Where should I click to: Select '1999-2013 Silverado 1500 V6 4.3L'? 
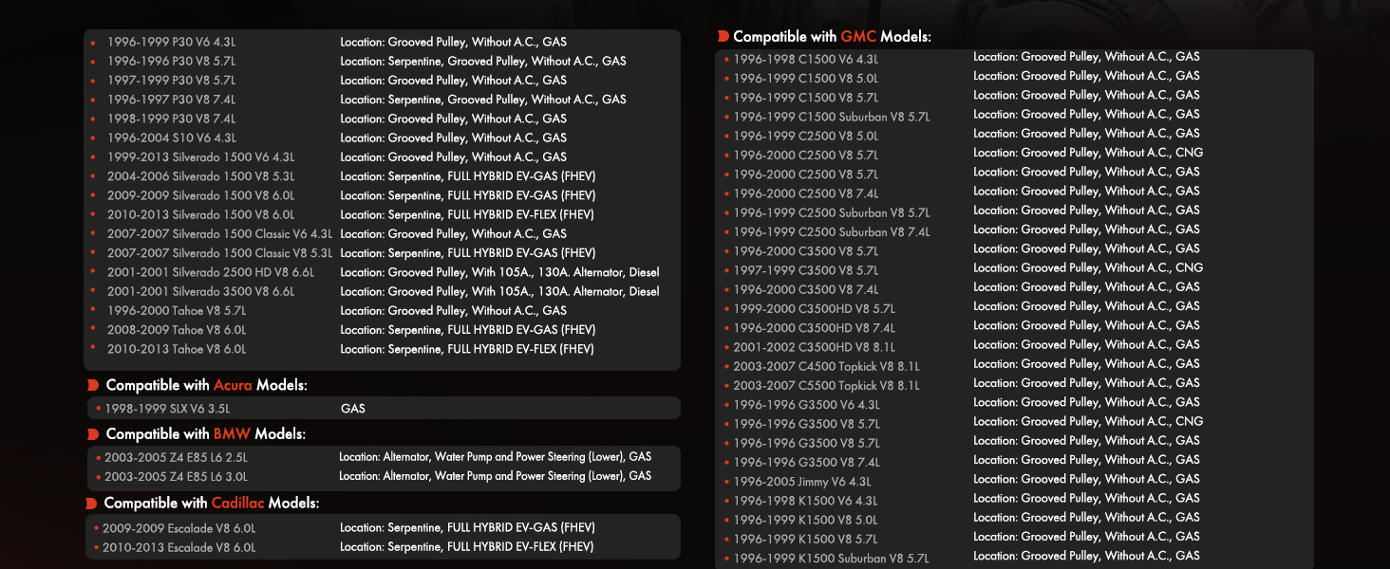200,157
